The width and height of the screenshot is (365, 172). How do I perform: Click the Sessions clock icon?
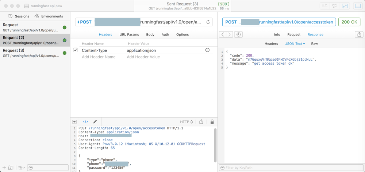(10, 16)
